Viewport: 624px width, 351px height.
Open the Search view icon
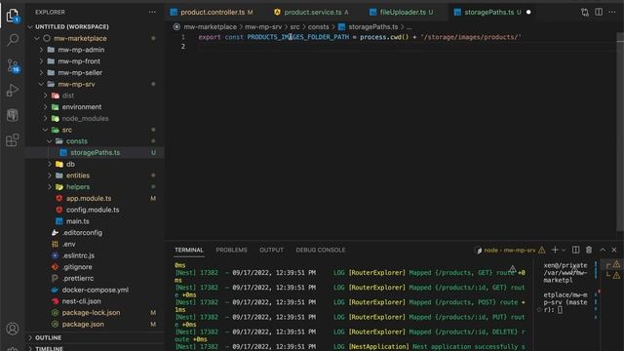pos(13,39)
